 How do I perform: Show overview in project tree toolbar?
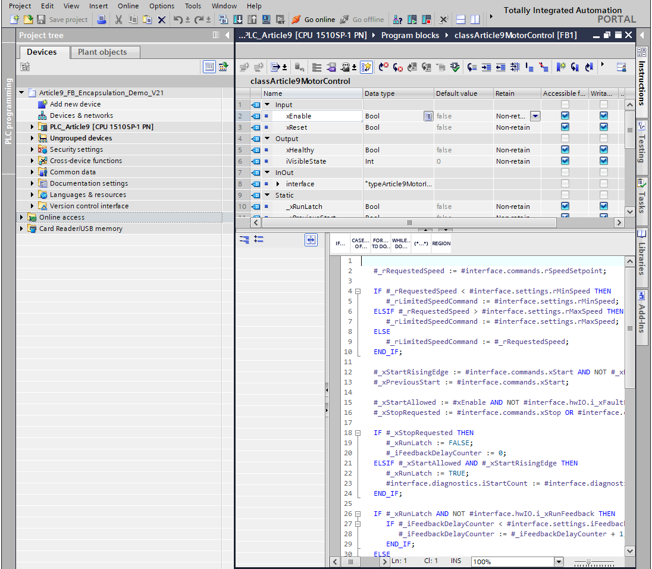[x=209, y=67]
